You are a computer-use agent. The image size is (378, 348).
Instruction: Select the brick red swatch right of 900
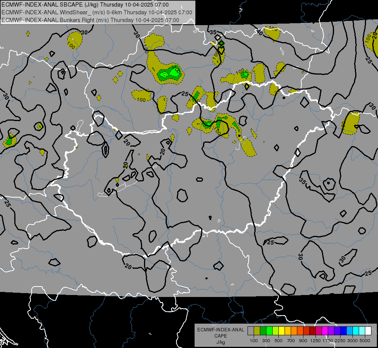pyautogui.click(x=307, y=331)
